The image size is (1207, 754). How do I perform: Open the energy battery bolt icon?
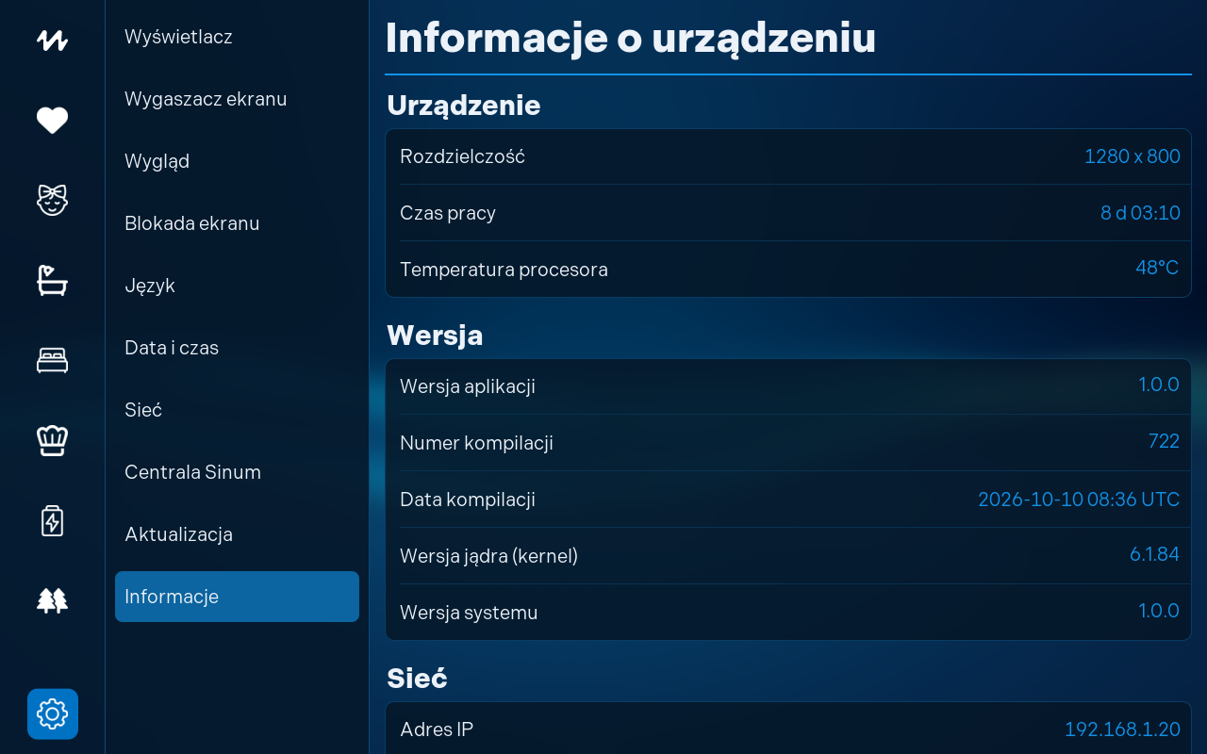click(x=52, y=520)
